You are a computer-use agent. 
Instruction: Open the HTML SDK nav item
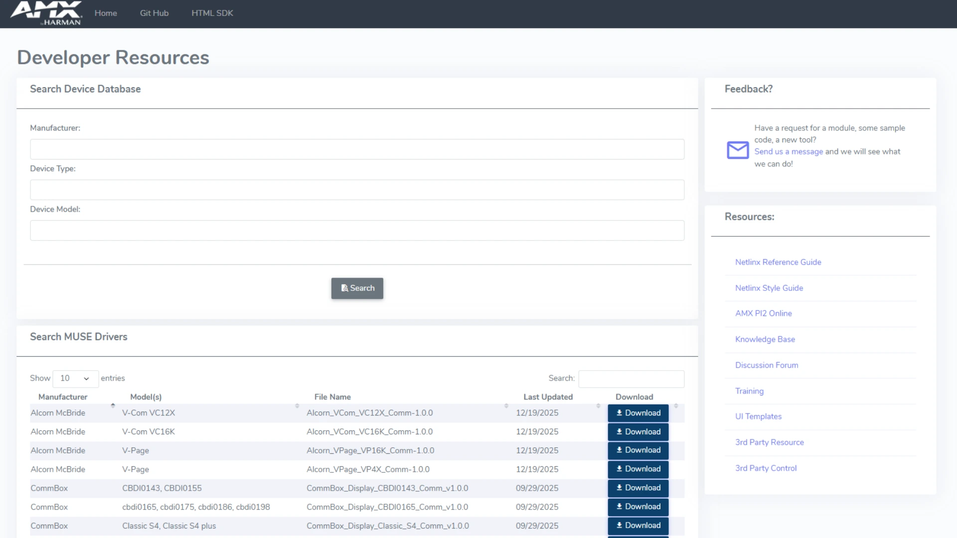coord(212,13)
